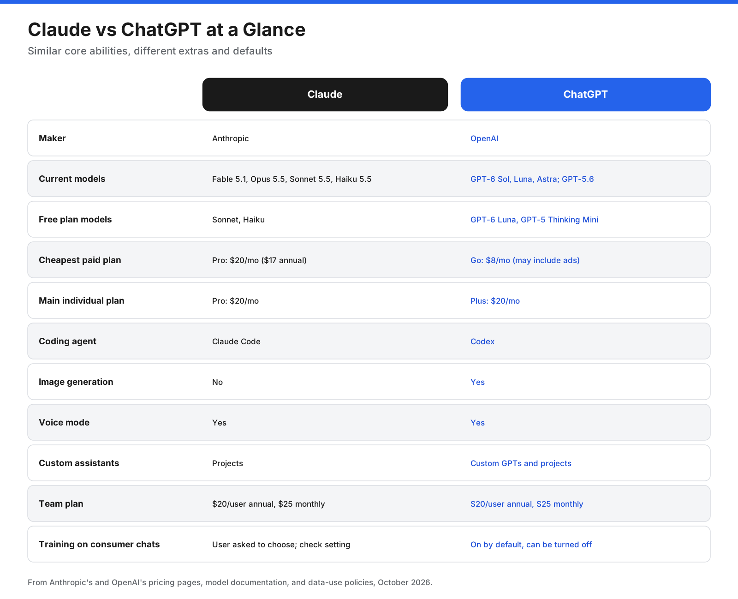Click the blue ChatGPT column header
Viewport: 738px width, 599px height.
click(x=585, y=95)
